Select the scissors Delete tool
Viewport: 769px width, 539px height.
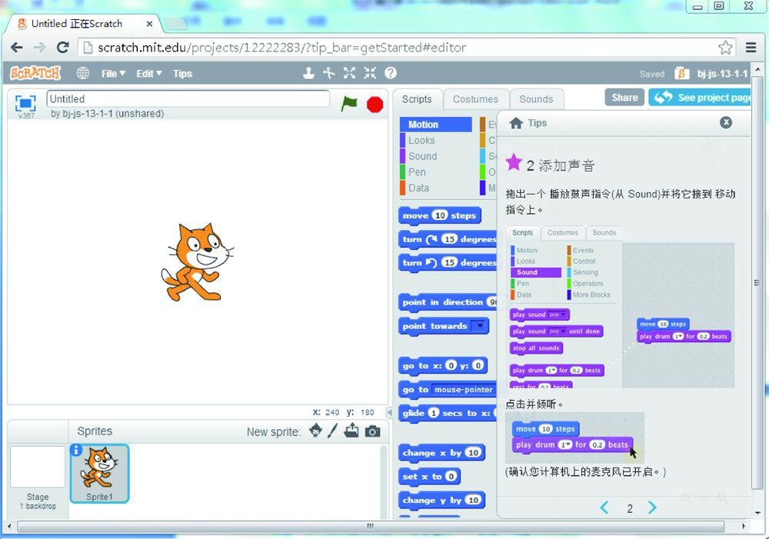[329, 73]
